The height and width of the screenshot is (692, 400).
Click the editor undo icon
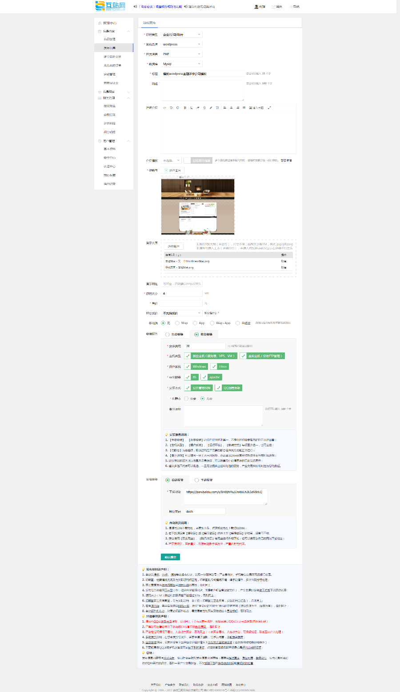coord(171,108)
